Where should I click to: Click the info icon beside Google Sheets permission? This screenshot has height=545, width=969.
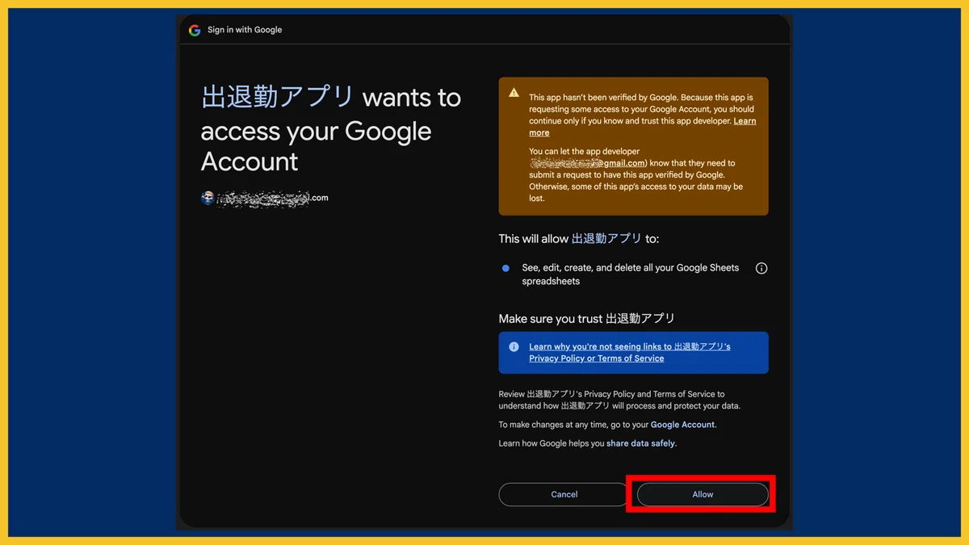[x=761, y=268]
